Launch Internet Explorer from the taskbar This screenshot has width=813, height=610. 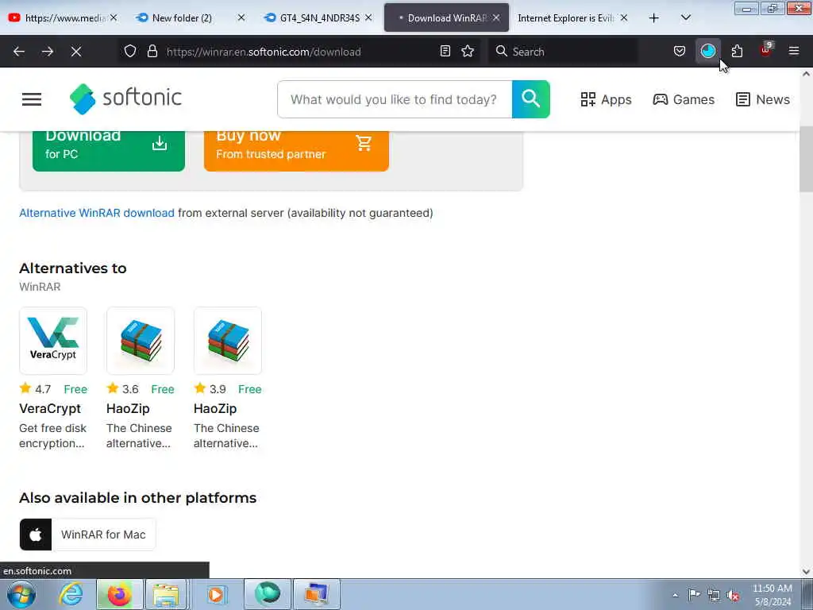click(x=71, y=594)
